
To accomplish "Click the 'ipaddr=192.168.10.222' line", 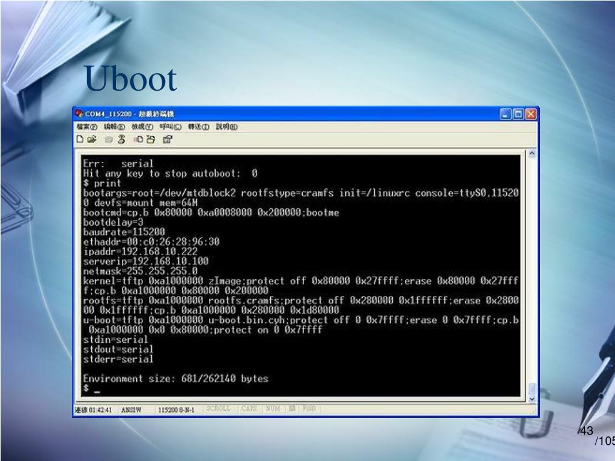I will coord(140,252).
